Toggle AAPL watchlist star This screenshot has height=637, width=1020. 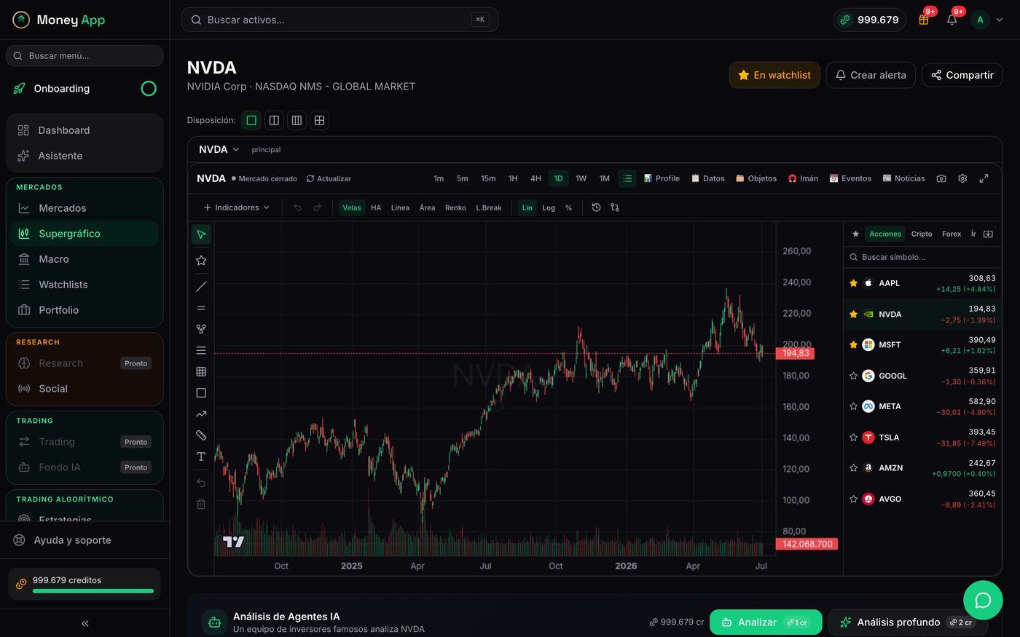[x=853, y=283]
